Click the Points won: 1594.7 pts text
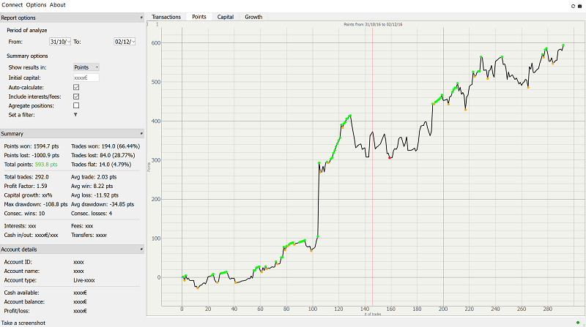This screenshot has width=586, height=327. pyautogui.click(x=31, y=146)
